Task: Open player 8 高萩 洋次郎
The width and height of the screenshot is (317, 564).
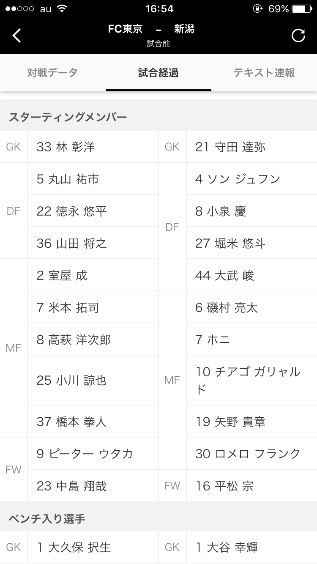Action: pyautogui.click(x=74, y=339)
